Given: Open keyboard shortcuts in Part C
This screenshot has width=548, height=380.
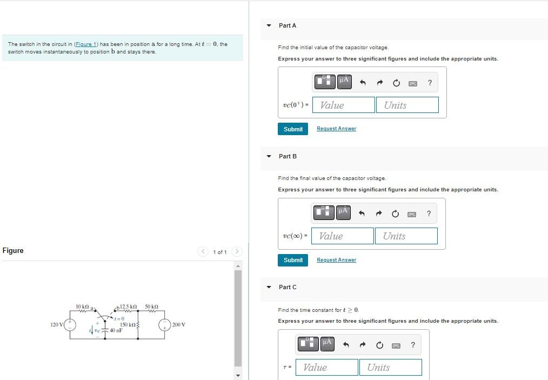Looking at the screenshot, I should (396, 345).
